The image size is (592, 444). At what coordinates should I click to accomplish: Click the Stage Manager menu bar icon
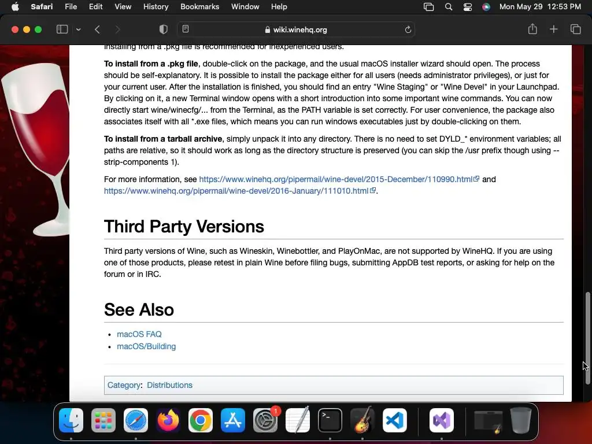click(428, 7)
